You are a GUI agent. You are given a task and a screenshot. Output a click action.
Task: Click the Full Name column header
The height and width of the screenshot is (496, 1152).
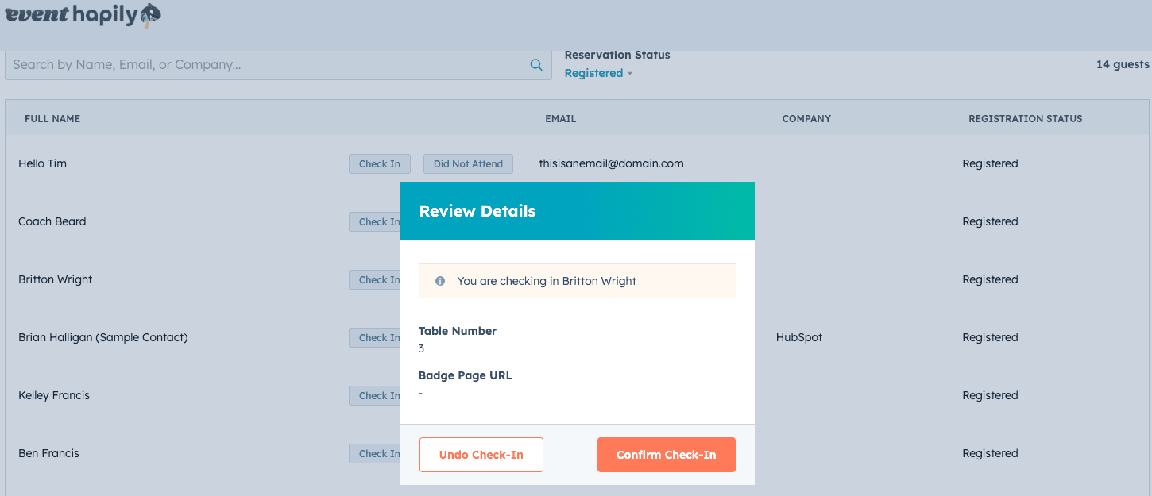52,119
